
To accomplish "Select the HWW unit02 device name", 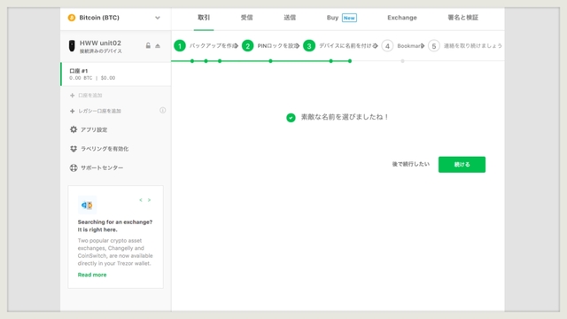I will [x=100, y=43].
